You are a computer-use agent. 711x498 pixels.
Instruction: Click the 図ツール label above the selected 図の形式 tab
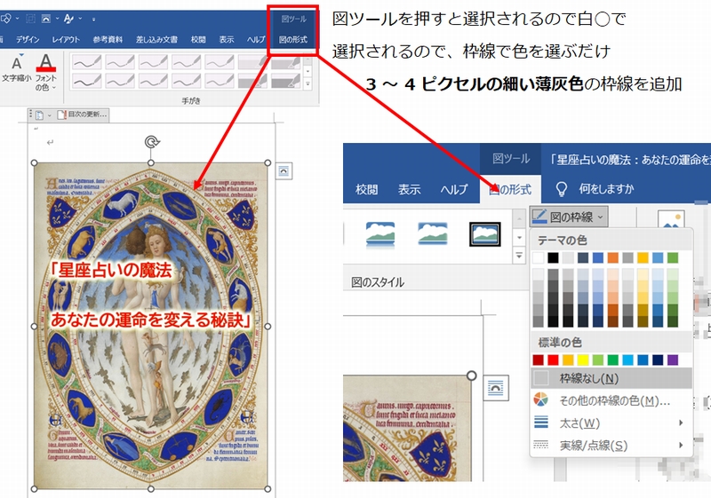click(x=511, y=159)
